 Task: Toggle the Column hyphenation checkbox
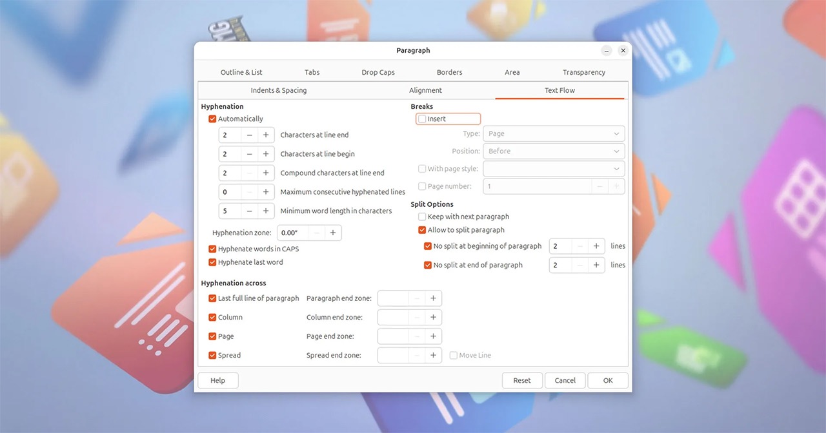tap(212, 317)
